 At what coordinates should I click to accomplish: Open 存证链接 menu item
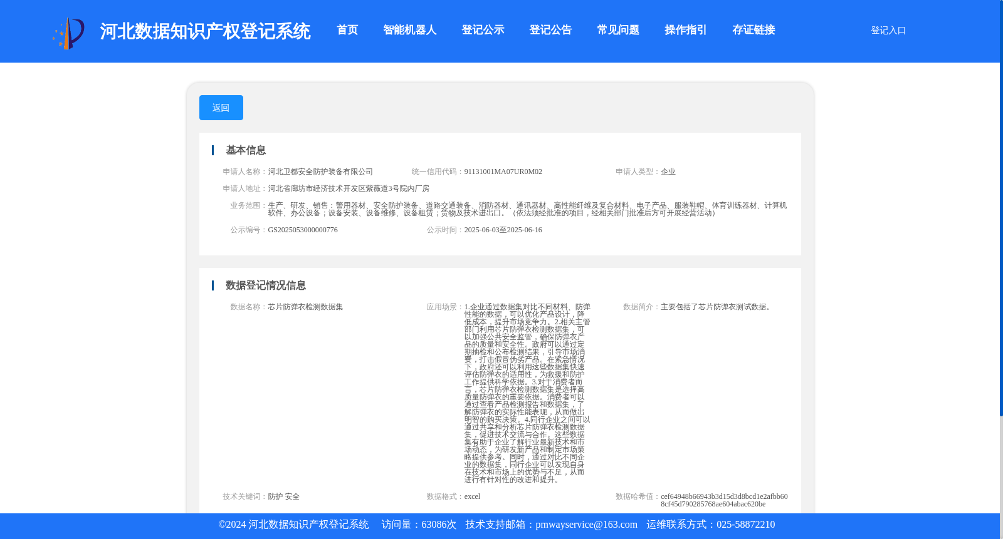point(754,30)
